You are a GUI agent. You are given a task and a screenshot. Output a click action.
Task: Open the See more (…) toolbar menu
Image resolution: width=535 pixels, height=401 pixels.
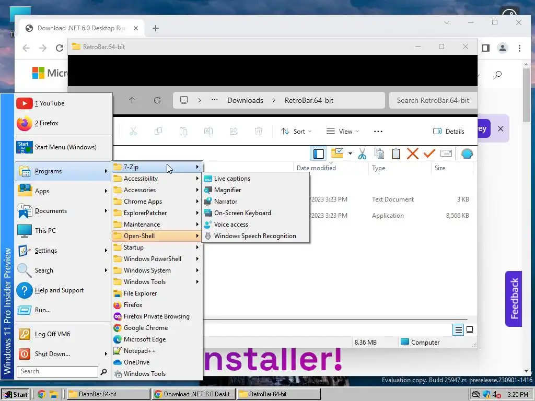(378, 132)
